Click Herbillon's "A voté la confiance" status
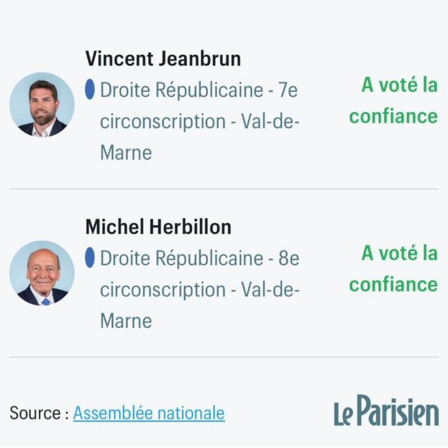This screenshot has height=448, width=448. click(393, 268)
